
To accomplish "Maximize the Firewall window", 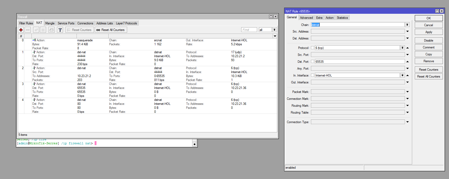I will point(271,16).
